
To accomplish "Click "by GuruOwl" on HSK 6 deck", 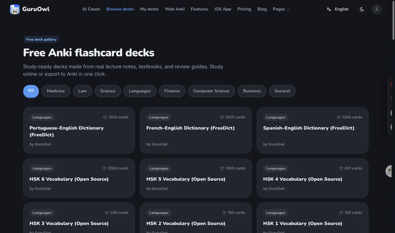I will 40,189.
